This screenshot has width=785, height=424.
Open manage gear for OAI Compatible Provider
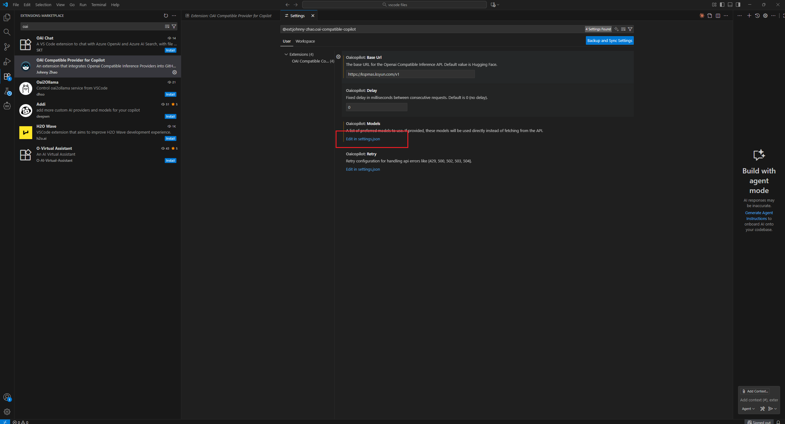tap(175, 72)
